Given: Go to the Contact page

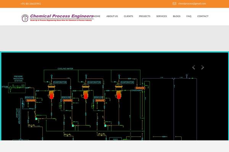Looking at the screenshot, I should 203,16.
